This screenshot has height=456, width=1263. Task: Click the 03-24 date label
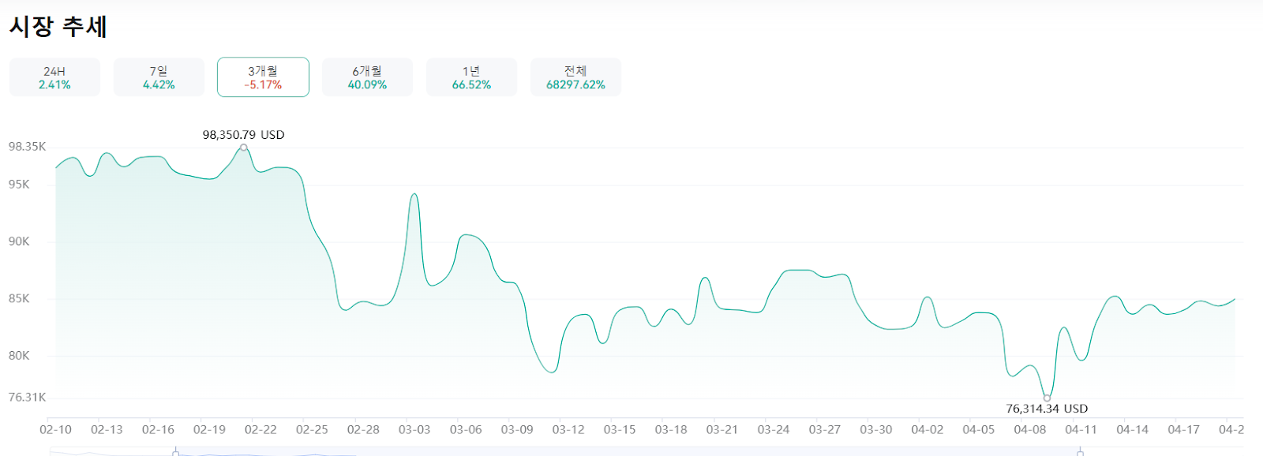click(774, 430)
